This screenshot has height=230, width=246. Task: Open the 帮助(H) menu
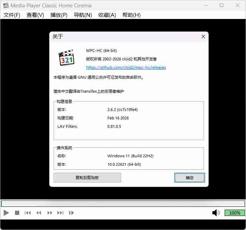[x=131, y=15]
